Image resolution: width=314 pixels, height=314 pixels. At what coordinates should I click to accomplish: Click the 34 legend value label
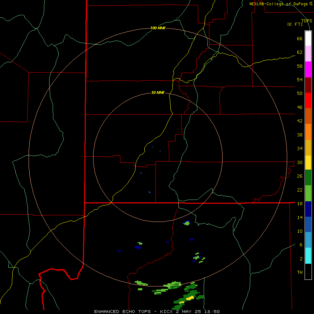(x=300, y=148)
